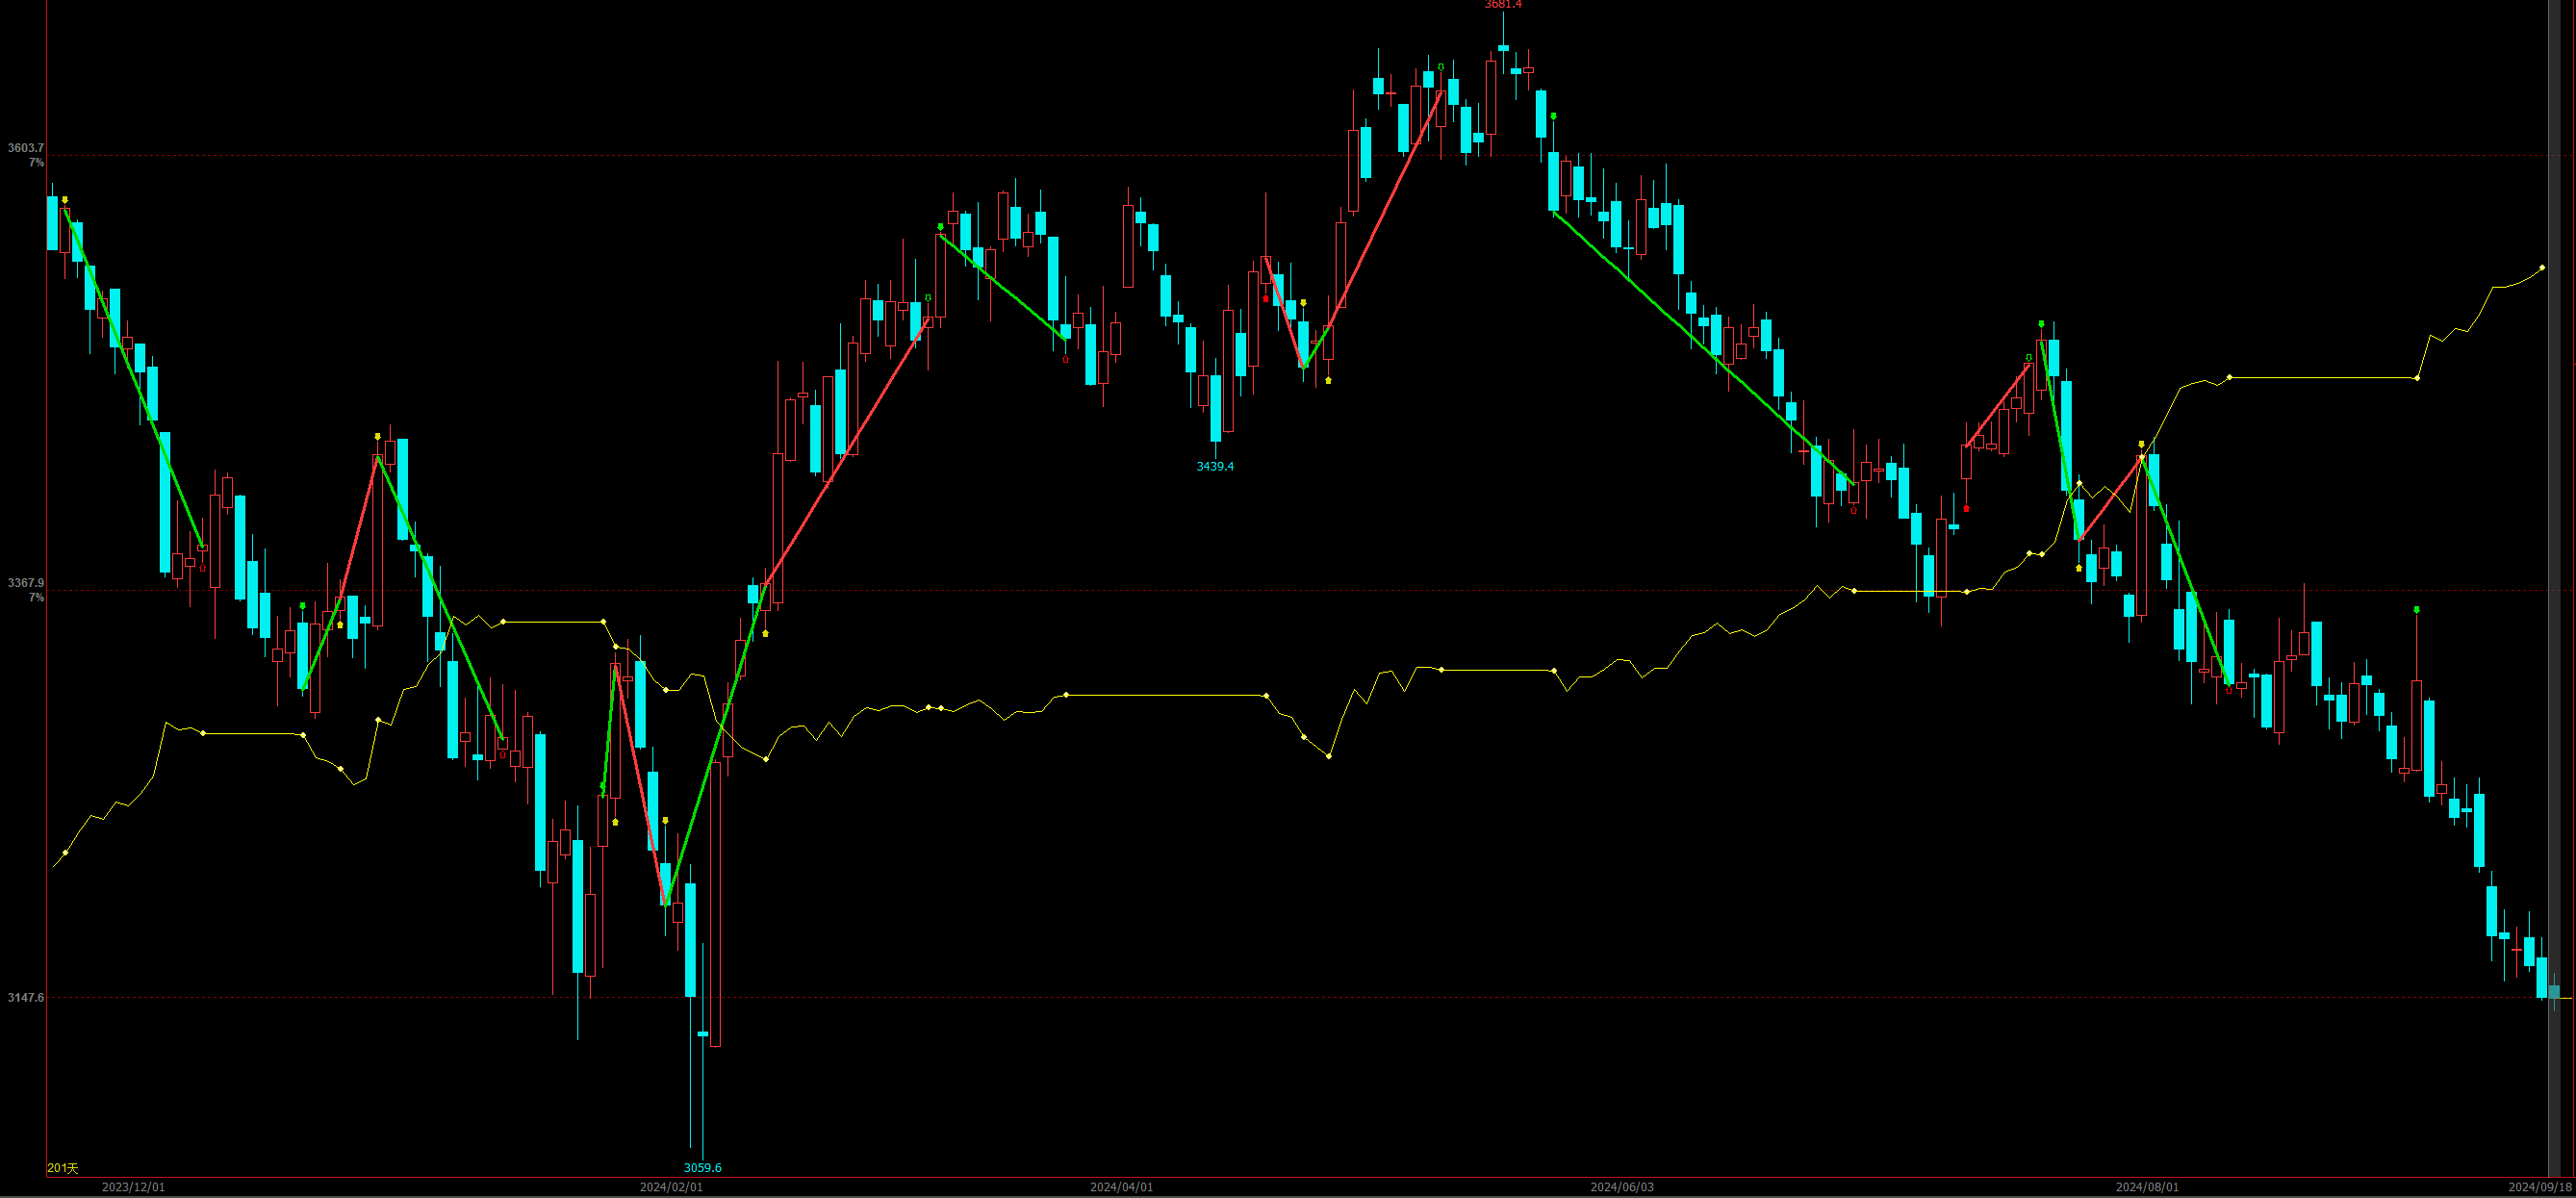Click the top candlestick below 3681.4
The image size is (2576, 1198).
pos(1503,47)
